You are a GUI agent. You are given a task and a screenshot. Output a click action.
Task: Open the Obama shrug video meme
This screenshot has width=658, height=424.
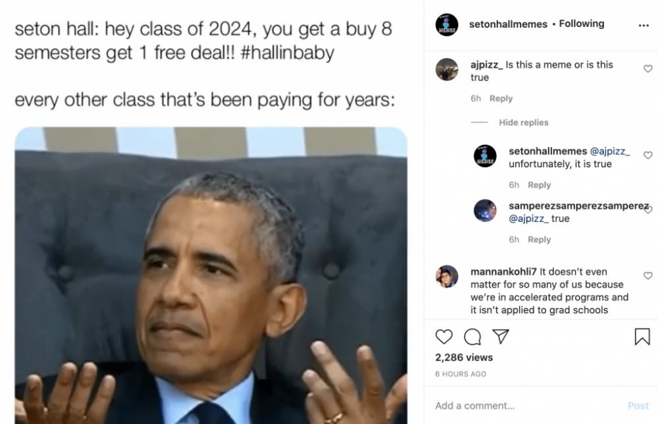click(211, 275)
